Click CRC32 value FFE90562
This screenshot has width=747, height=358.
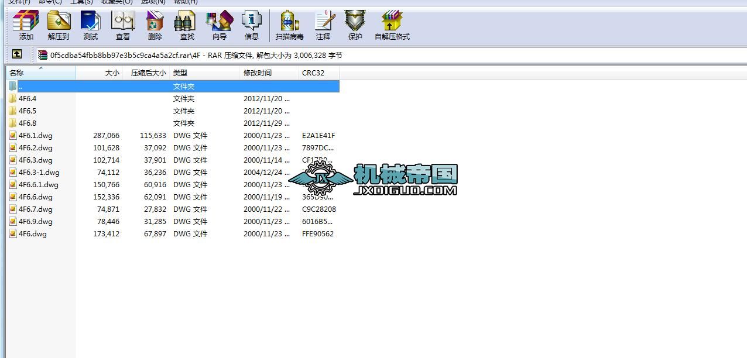pos(318,233)
